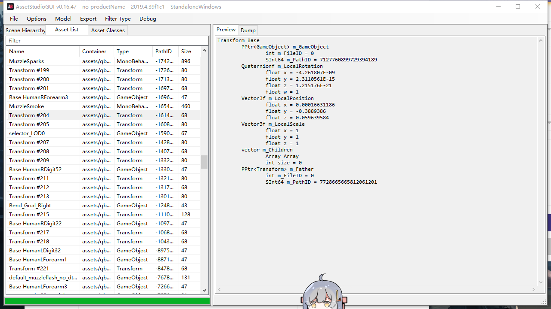The width and height of the screenshot is (551, 309).
Task: Sort asset list by PathID column
Action: point(165,51)
